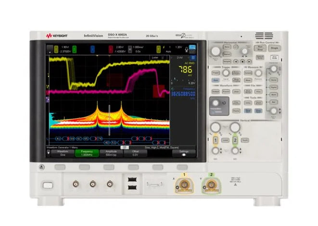
Task: Push the blue Wave Gen key
Action: tap(248, 111)
